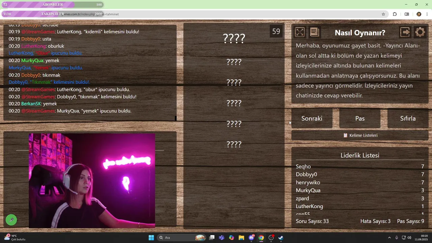Open the Chrome profile avatar
Viewport: 432px width, 243px height.
[419, 14]
